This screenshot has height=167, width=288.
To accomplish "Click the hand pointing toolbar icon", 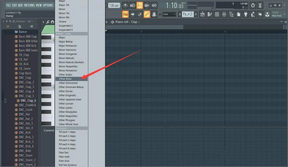I will click(260, 14).
